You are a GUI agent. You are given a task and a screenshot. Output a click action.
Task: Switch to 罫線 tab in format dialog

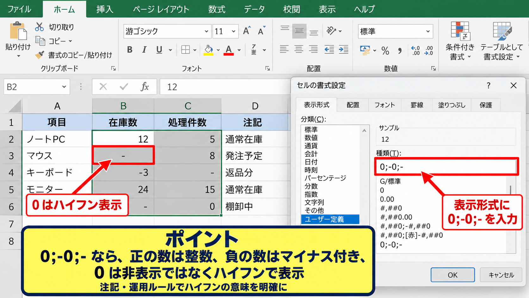(x=417, y=105)
